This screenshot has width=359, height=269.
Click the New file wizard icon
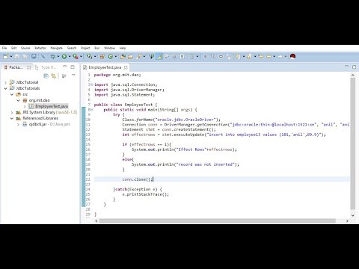(5, 57)
